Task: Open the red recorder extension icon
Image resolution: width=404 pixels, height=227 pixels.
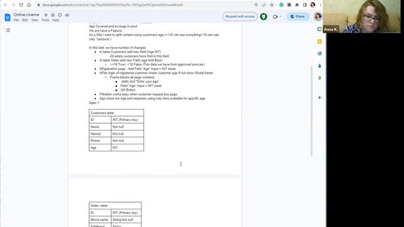Action: tap(289, 5)
